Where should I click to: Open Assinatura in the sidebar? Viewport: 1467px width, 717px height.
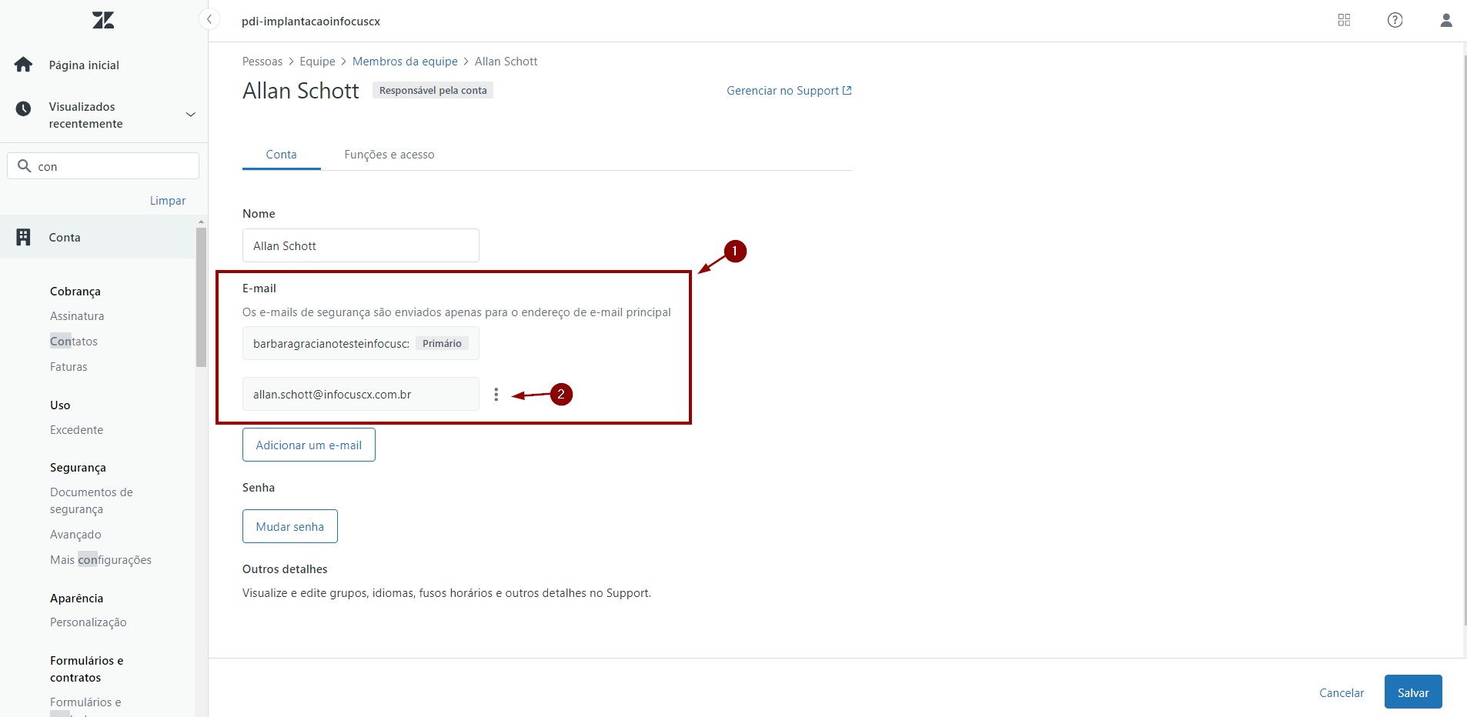(x=77, y=316)
